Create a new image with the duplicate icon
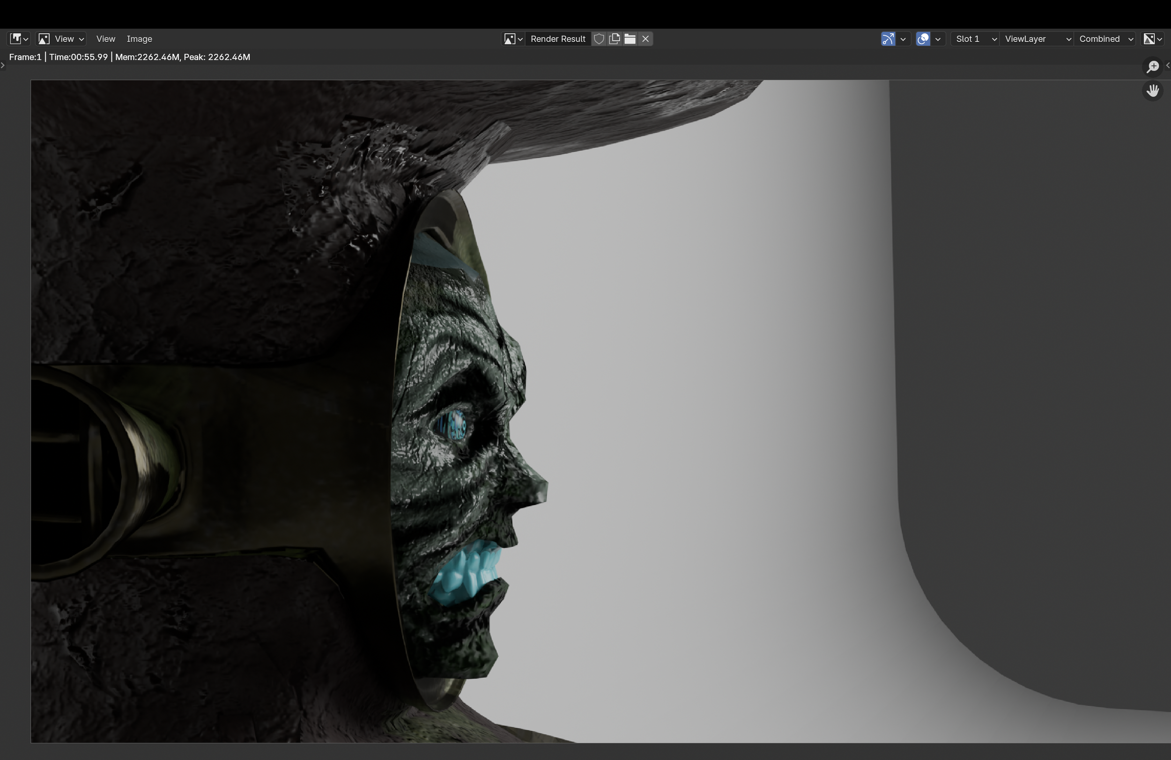Viewport: 1171px width, 760px height. pos(615,39)
